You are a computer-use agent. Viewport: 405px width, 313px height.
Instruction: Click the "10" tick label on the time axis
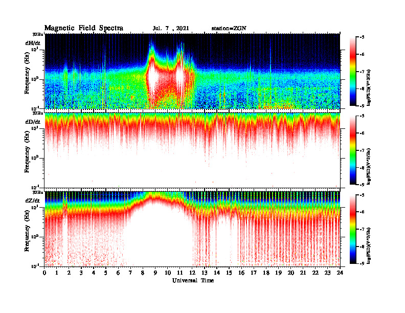point(168,273)
